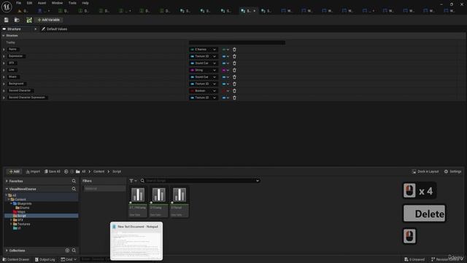The height and width of the screenshot is (263, 467).
Task: Remove the Line variable using its trash icon
Action: coord(234,70)
